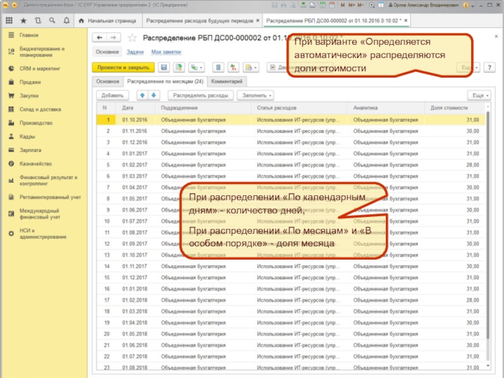Screen dimensions: 504x378
Task: Move row down with blue down arrow
Action: click(154, 95)
